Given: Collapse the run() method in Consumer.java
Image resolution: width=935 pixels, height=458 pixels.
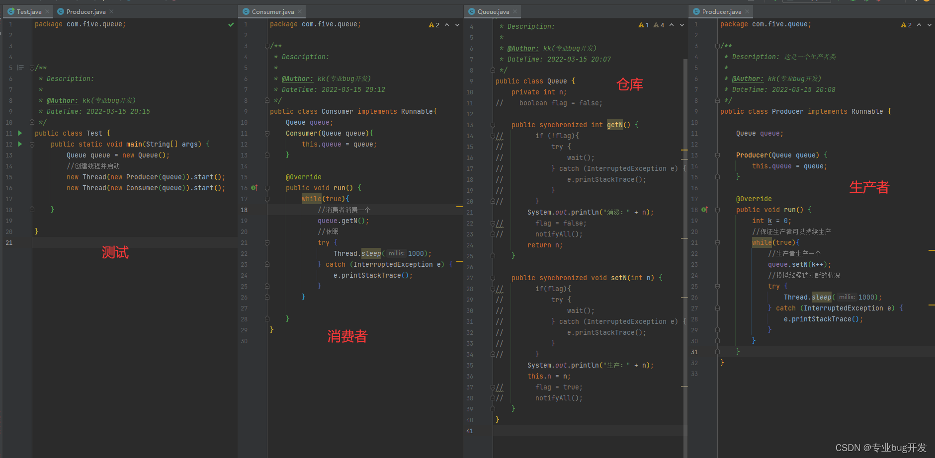Looking at the screenshot, I should [x=267, y=188].
